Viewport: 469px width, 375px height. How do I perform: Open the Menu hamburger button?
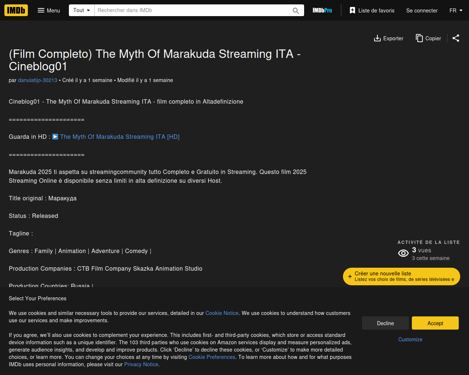[x=49, y=10]
